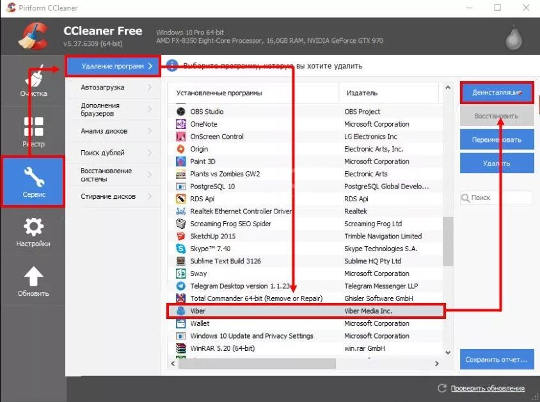Expand Удаление программ chevron
Image resolution: width=540 pixels, height=402 pixels.
click(x=150, y=66)
